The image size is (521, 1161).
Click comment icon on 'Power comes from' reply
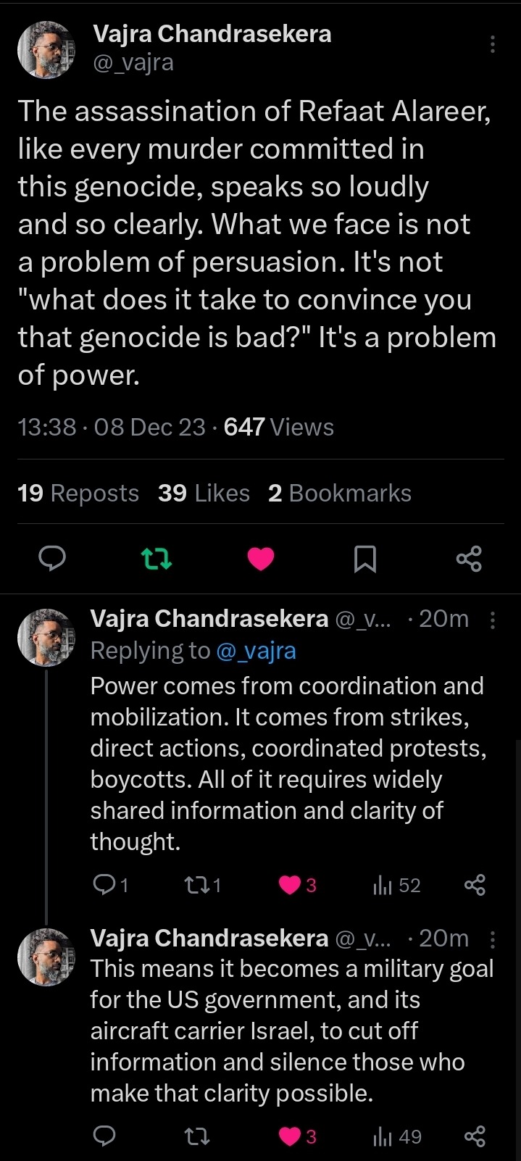point(106,884)
